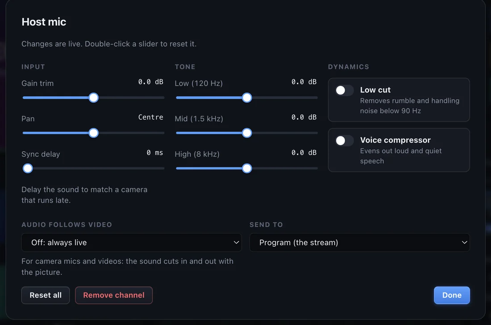Open the Audio follows video dropdown

132,243
